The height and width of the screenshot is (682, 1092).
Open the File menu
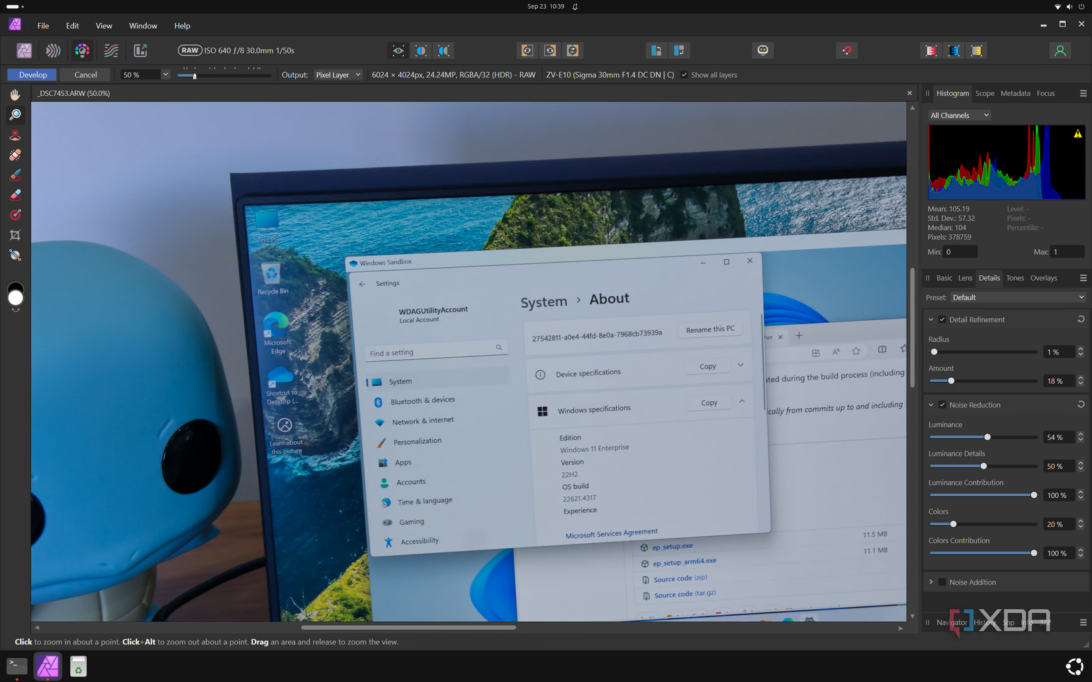pyautogui.click(x=43, y=26)
